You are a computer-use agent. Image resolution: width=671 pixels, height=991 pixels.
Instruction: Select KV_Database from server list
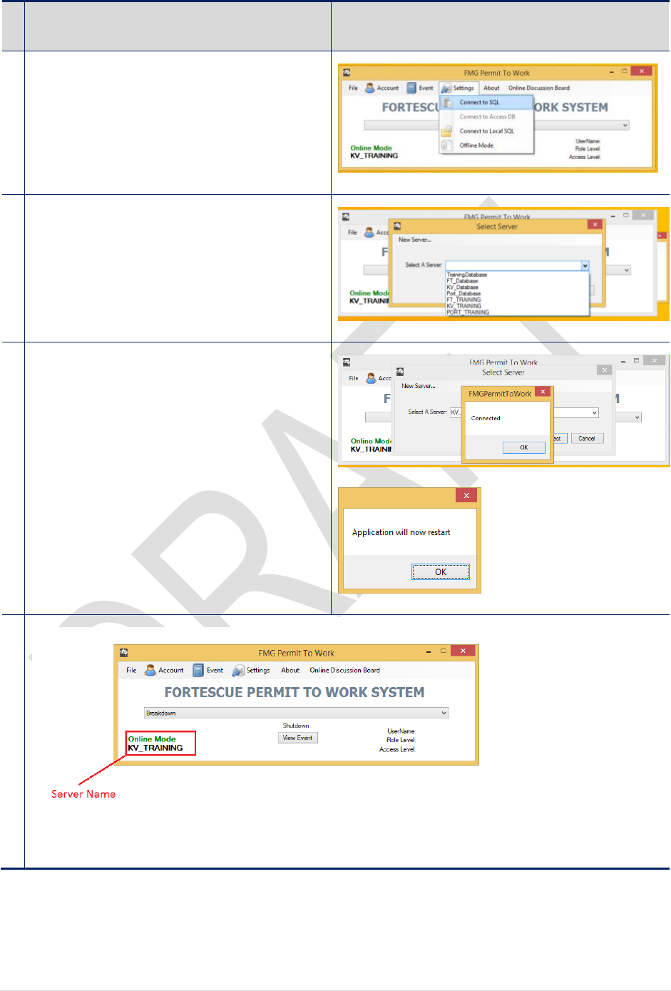[462, 288]
